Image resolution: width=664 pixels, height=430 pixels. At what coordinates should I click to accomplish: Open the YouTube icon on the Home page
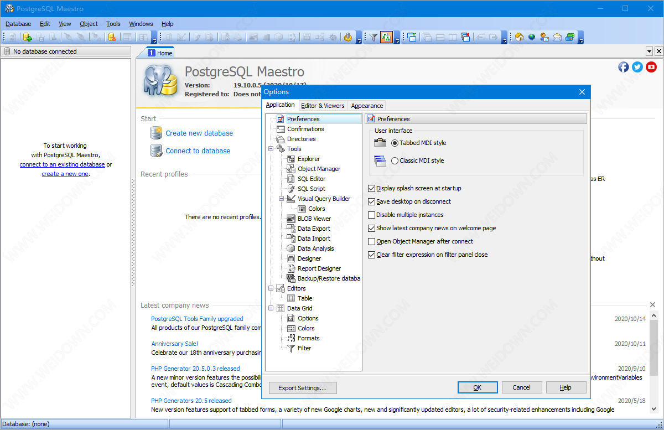(x=651, y=67)
